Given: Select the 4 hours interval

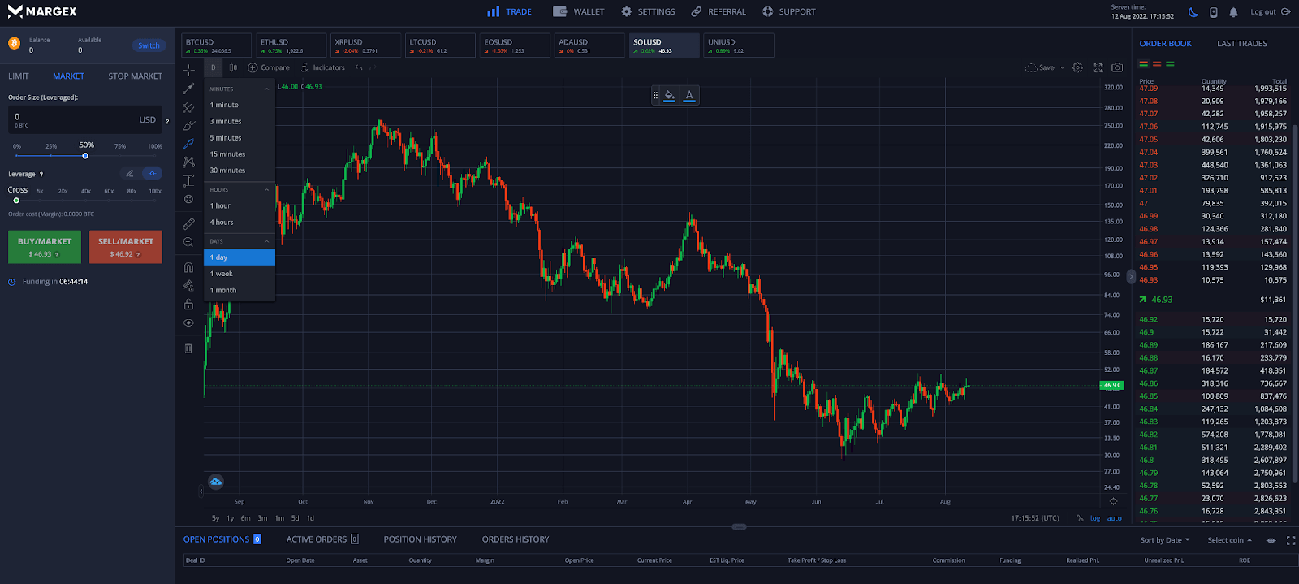Looking at the screenshot, I should (x=222, y=222).
